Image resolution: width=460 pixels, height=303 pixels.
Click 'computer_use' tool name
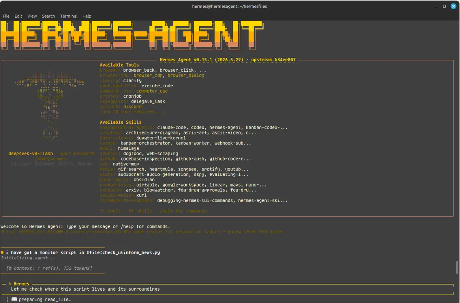[x=152, y=91]
